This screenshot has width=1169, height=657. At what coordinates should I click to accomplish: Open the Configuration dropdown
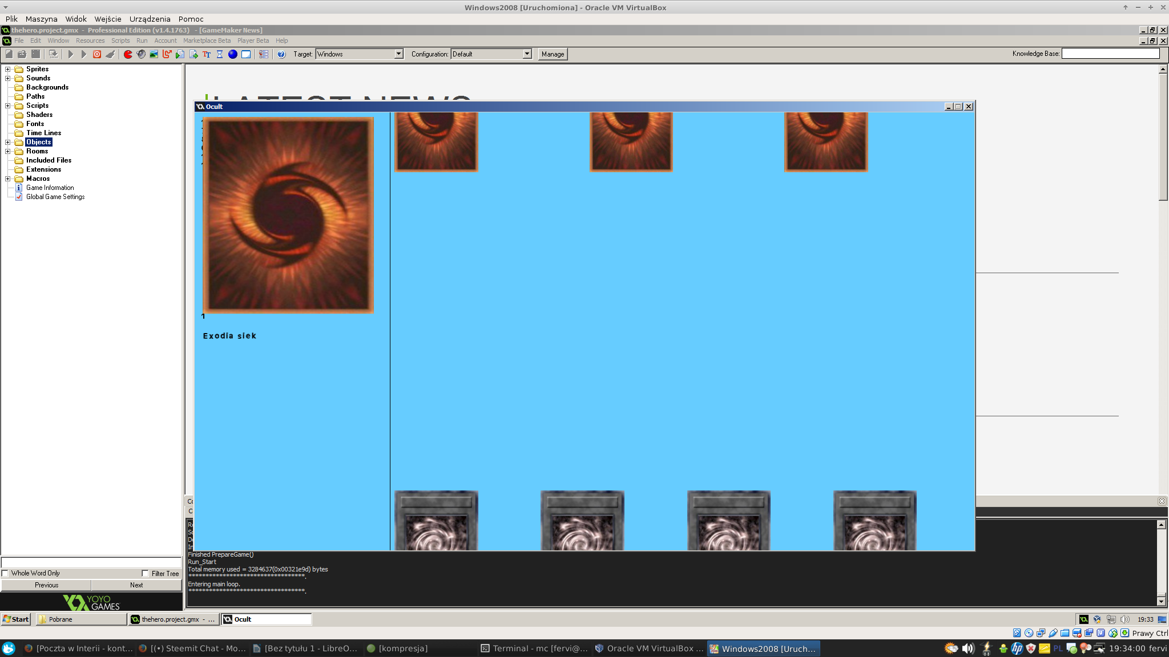tap(527, 54)
